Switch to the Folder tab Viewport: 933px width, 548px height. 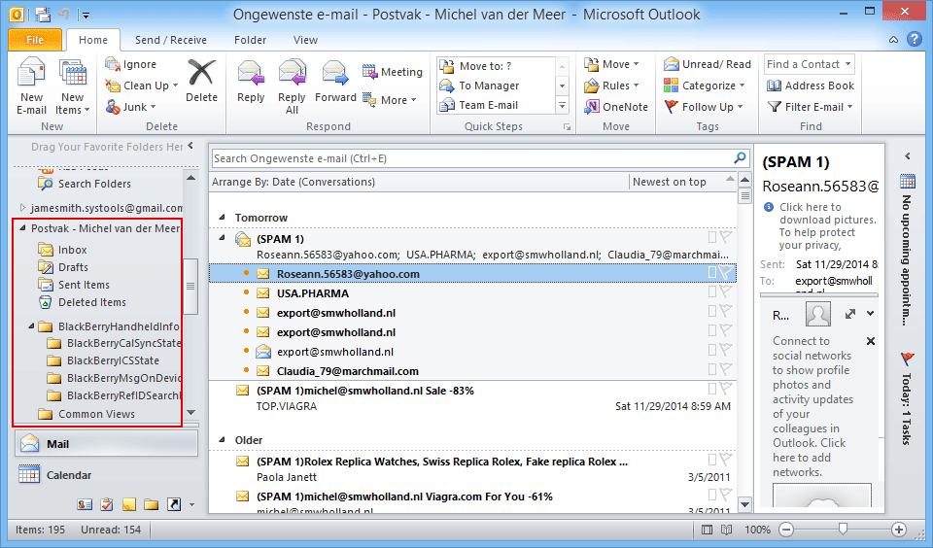250,40
